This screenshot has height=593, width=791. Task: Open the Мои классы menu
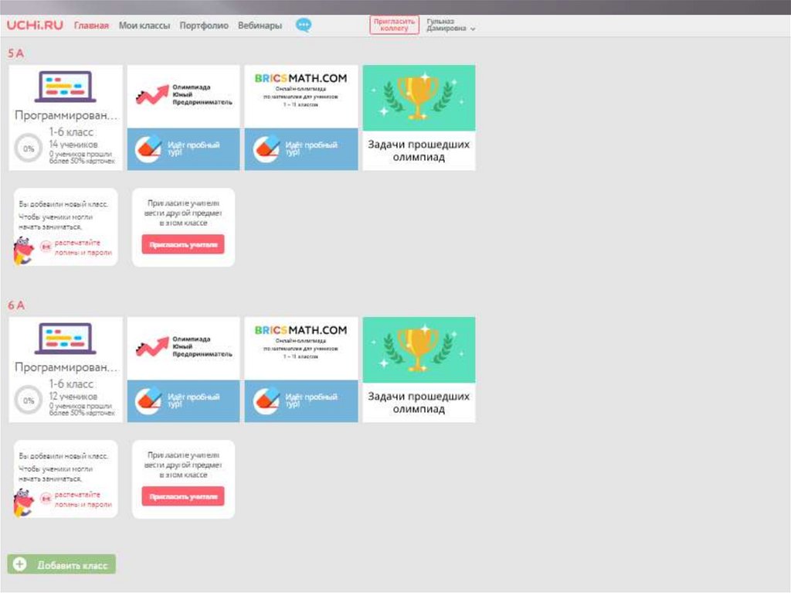(144, 26)
